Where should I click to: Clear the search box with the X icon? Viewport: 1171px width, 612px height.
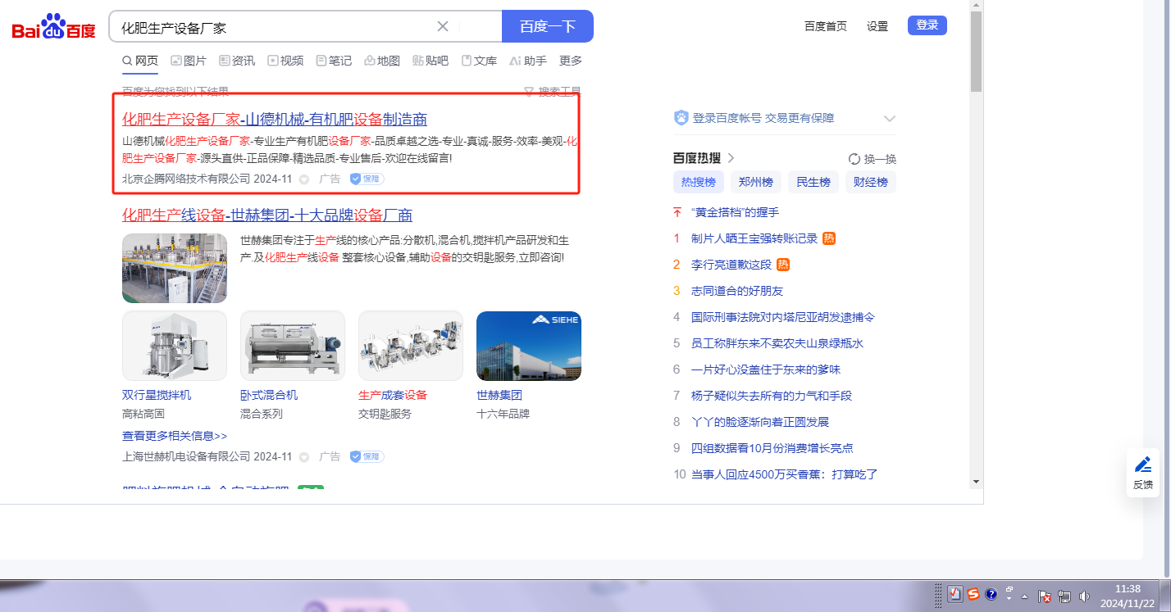coord(443,26)
